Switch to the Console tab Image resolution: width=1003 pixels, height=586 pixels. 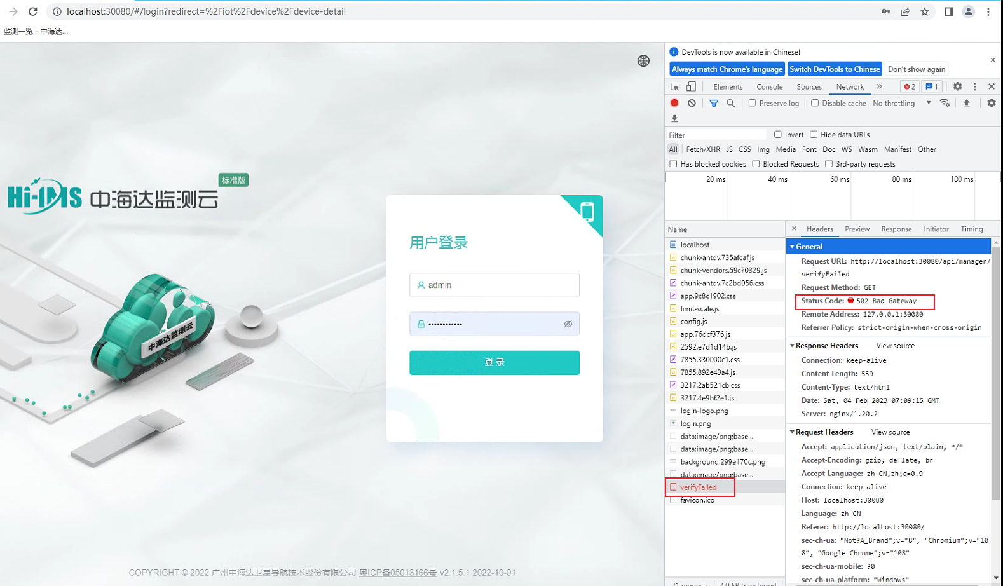pos(769,86)
